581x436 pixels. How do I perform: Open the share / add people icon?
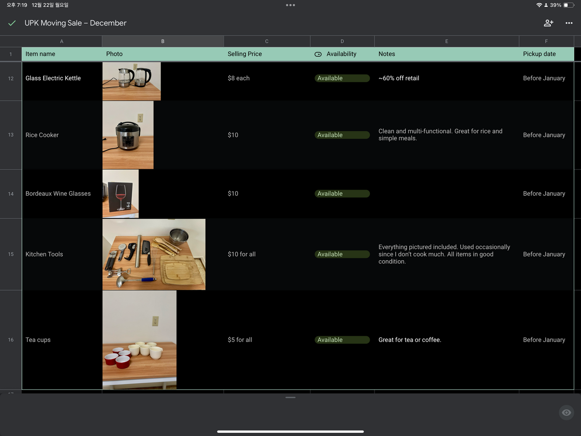tap(548, 23)
